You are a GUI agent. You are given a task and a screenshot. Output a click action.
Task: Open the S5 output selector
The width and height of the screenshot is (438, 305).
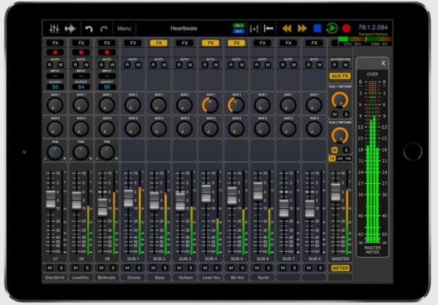click(107, 87)
